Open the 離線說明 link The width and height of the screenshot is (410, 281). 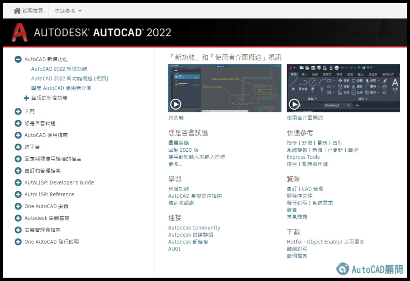pyautogui.click(x=297, y=249)
